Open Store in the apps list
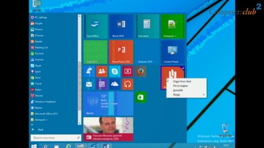 [36, 78]
